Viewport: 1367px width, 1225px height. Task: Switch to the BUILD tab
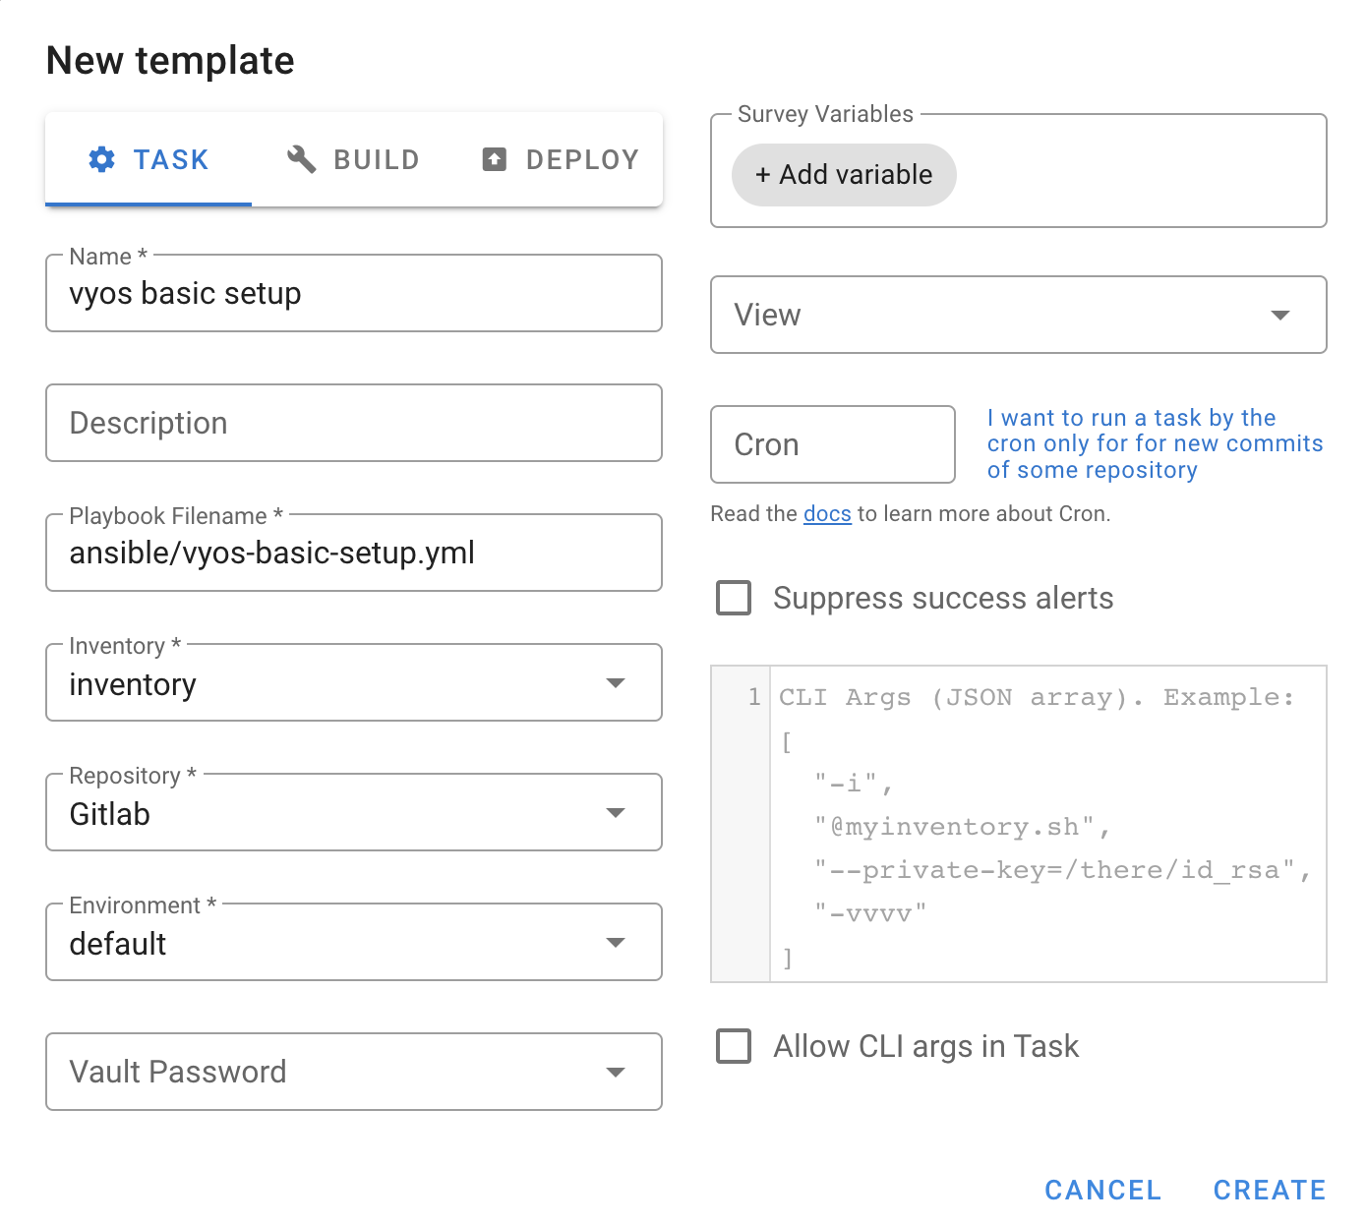pyautogui.click(x=354, y=159)
